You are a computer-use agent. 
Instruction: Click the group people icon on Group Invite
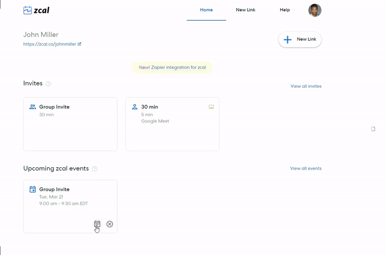(x=33, y=107)
